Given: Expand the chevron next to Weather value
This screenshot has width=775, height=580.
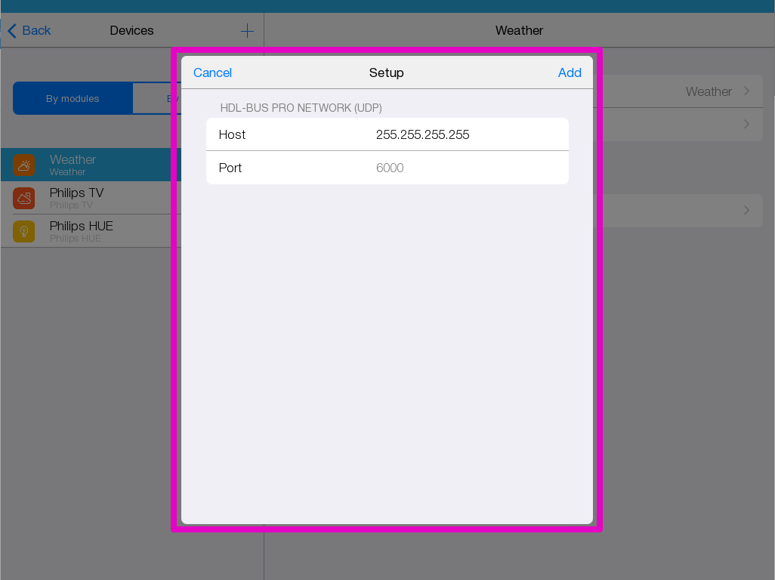Looking at the screenshot, I should [746, 91].
